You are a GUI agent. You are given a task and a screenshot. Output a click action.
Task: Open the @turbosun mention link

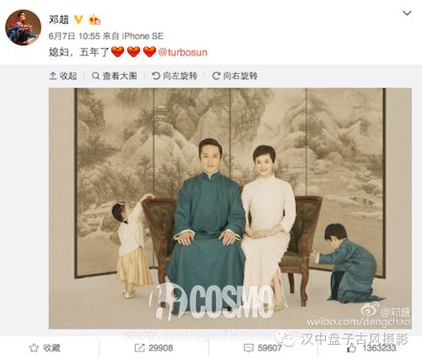point(182,52)
